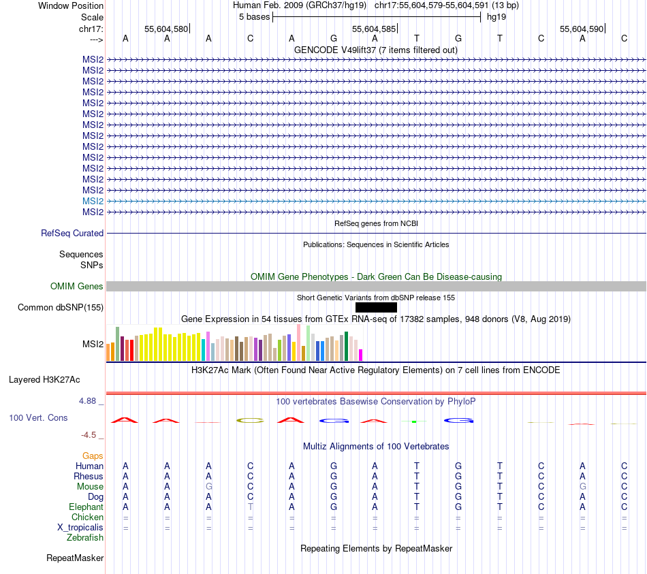The width and height of the screenshot is (647, 574).
Task: Select the Zebrafish species label
Action: tap(85, 538)
